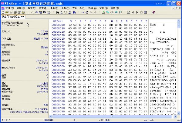Image resolution: width=182 pixels, height=123 pixels.
Task: Go to sector with the boxed arrow icon
Action: (87, 12)
